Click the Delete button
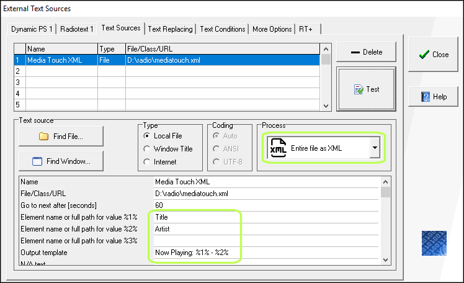 click(x=366, y=52)
